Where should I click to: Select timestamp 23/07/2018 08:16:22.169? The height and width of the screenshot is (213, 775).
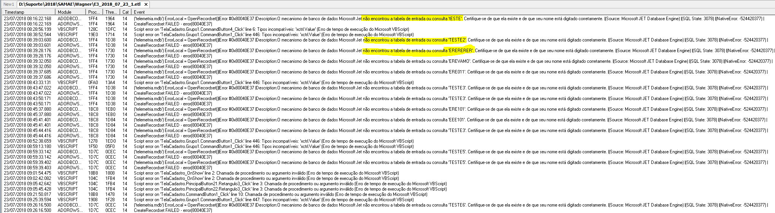click(x=27, y=24)
